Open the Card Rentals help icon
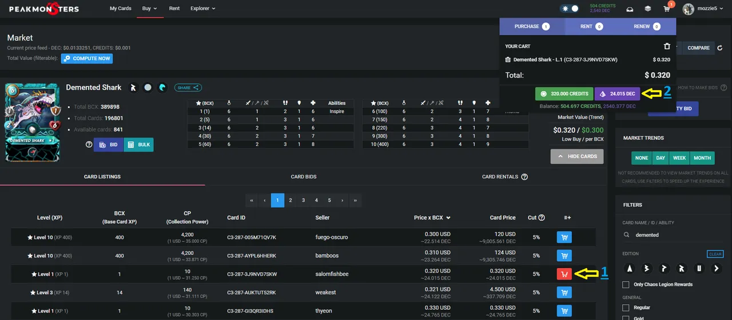 [524, 177]
